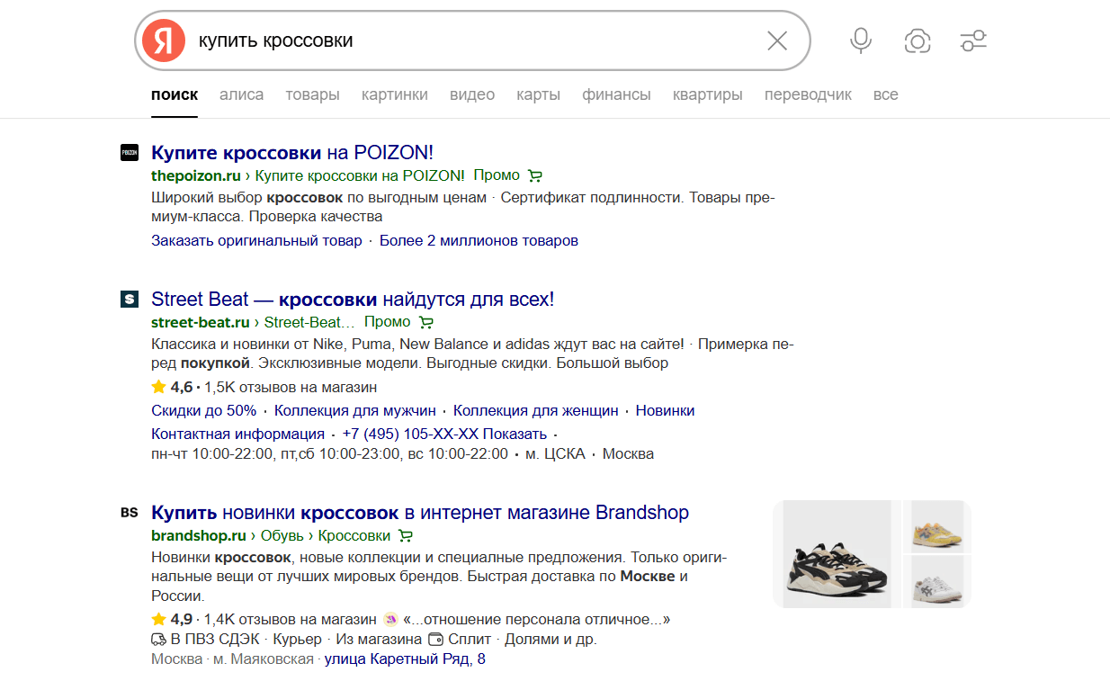Click the POIZON favicon
Image resolution: width=1110 pixels, height=681 pixels.
[x=130, y=153]
